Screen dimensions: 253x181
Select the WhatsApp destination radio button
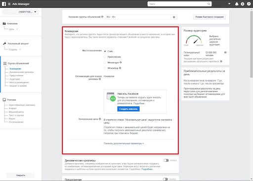tap(105, 68)
